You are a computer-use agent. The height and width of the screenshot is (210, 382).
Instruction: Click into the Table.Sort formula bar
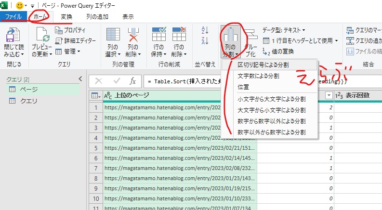(263, 81)
